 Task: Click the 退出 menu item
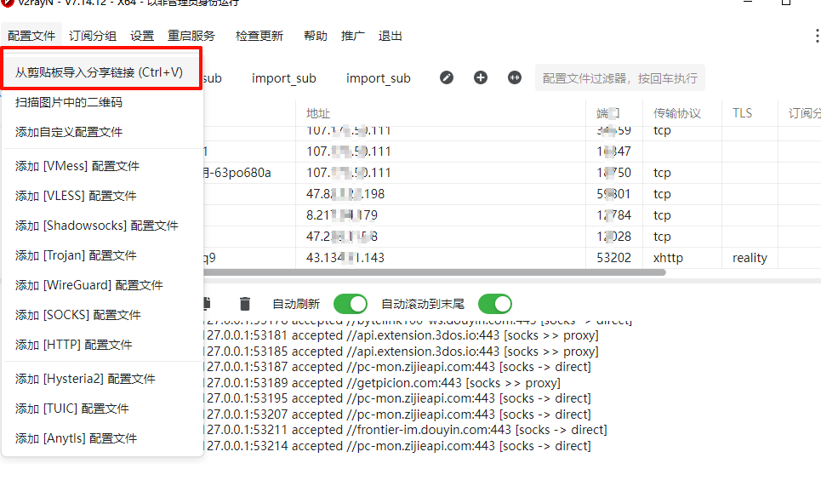(390, 36)
